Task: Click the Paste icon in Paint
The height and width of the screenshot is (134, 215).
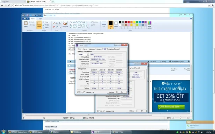Action: coord(26,23)
